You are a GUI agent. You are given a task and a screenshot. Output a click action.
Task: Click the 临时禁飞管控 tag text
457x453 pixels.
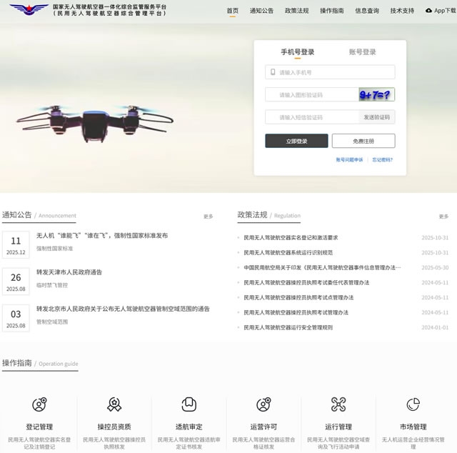(52, 285)
